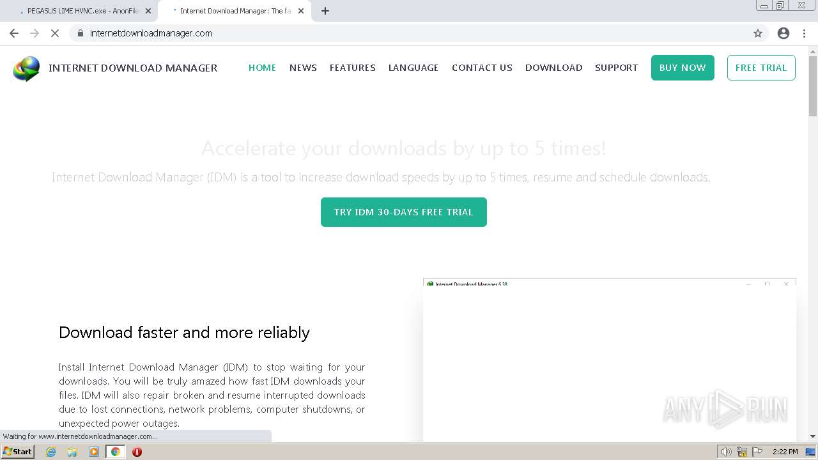Close the Internet Download Manager tab
818x460 pixels.
301,11
